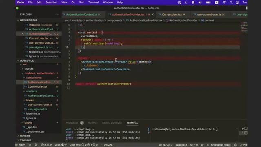Switch to the Problems panel tab
This screenshot has height=147, width=261.
tap(72, 123)
